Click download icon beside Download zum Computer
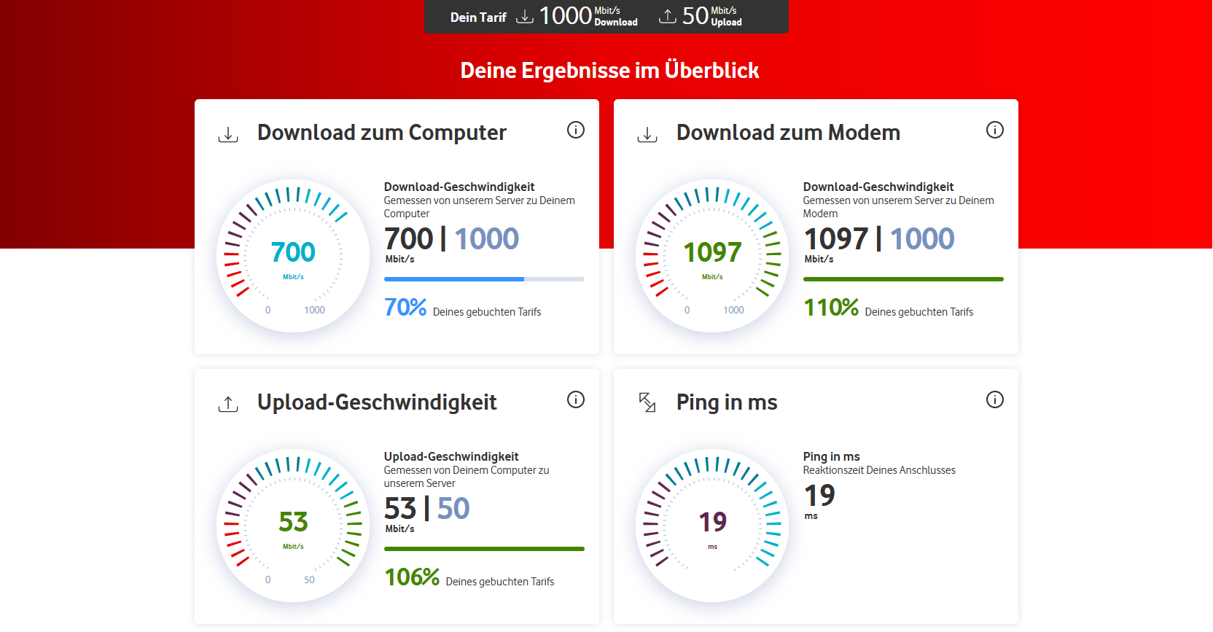 (228, 134)
